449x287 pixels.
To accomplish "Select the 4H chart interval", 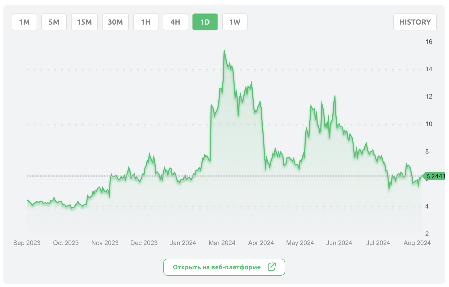I will [175, 22].
